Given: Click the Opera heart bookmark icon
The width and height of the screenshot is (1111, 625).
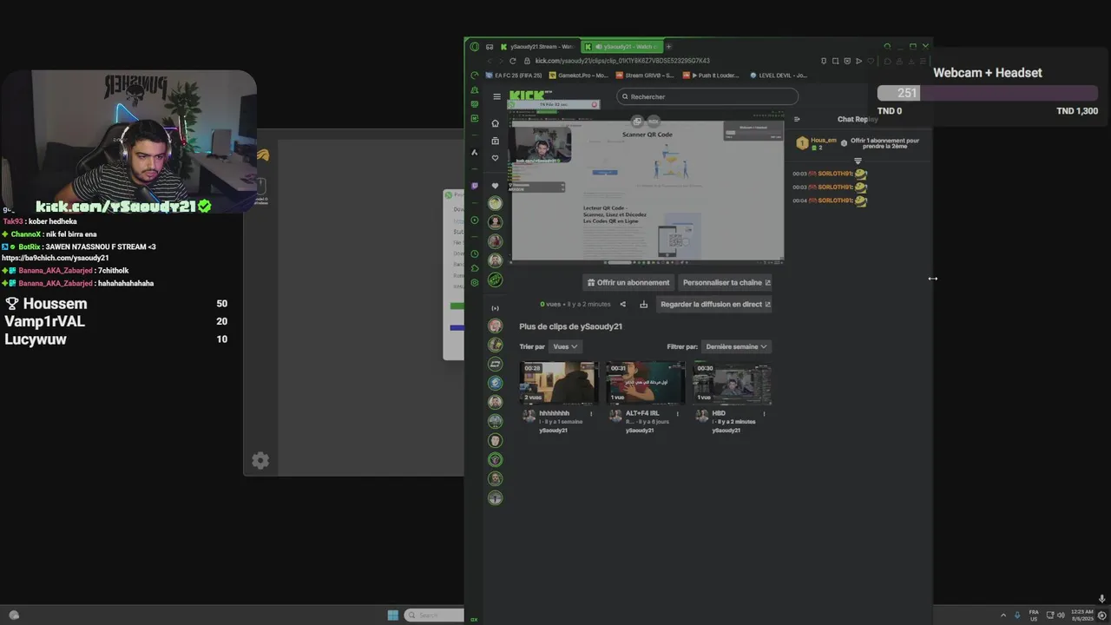Looking at the screenshot, I should pos(871,61).
